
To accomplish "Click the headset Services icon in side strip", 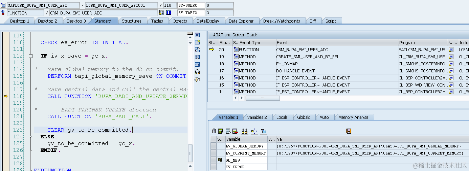I will [197, 72].
